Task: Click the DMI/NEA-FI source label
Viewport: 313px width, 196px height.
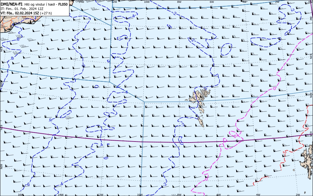Action: [x=11, y=4]
